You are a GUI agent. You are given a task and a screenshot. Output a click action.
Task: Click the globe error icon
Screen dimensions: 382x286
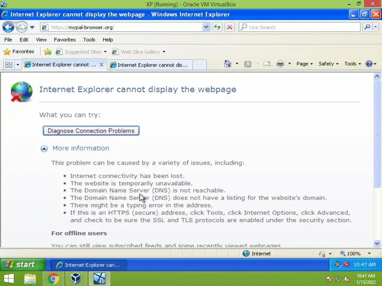[21, 92]
